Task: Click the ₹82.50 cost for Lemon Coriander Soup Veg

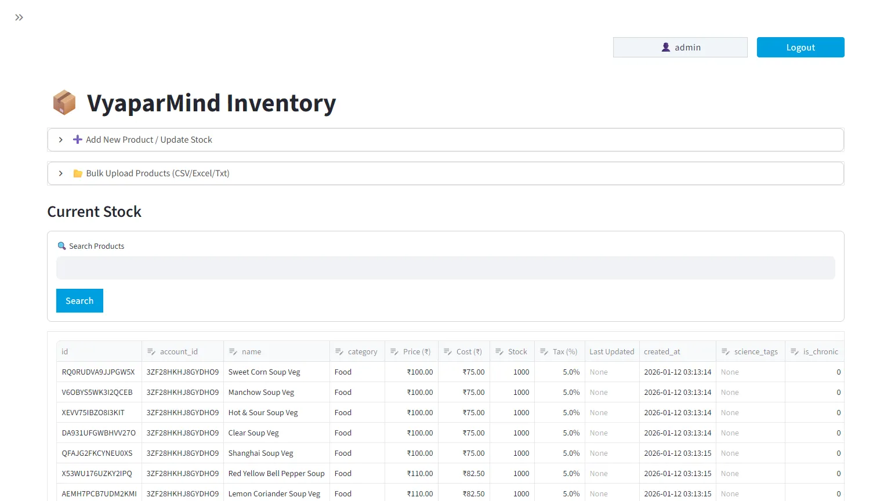Action: [464, 493]
